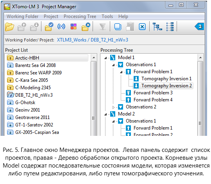
Task: Click folder download arrow toolbar icon
Action: point(34,27)
